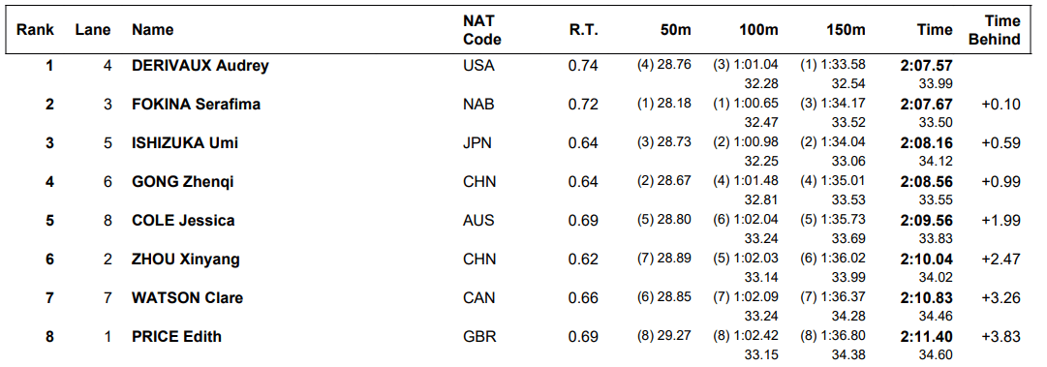Click the R.T. column header

pyautogui.click(x=584, y=30)
